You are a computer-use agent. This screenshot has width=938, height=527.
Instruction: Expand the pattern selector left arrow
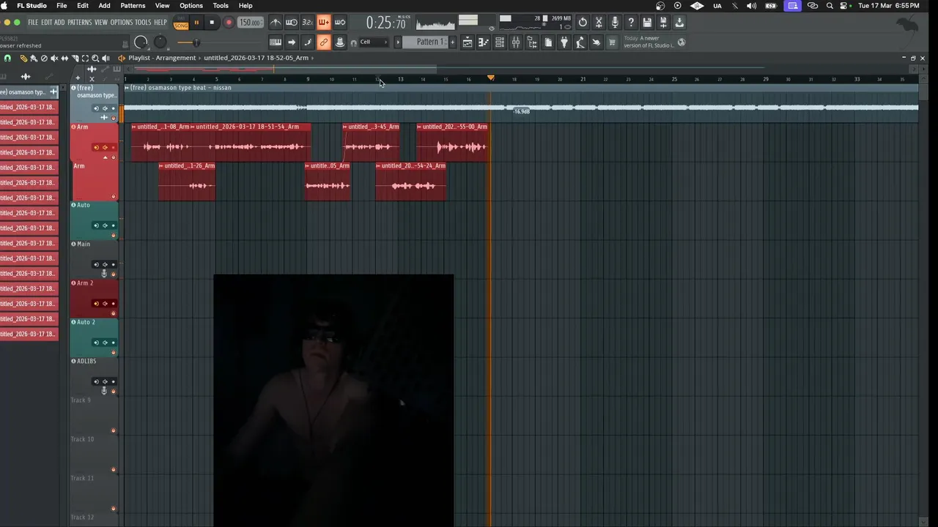[398, 42]
